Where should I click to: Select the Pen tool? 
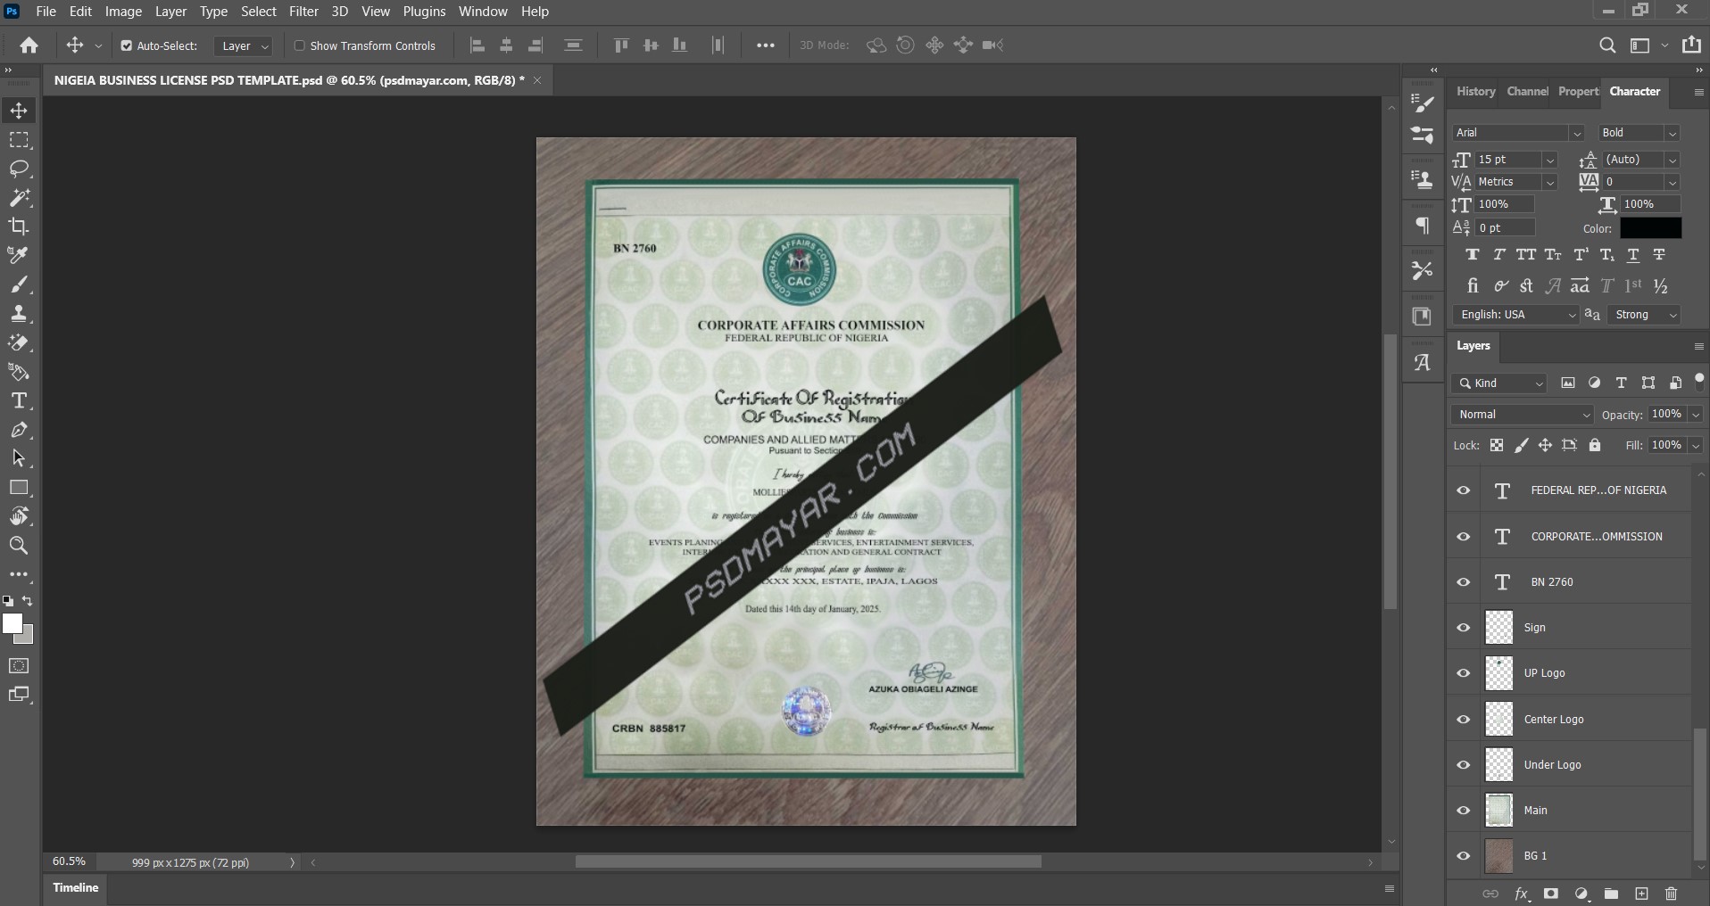[19, 430]
